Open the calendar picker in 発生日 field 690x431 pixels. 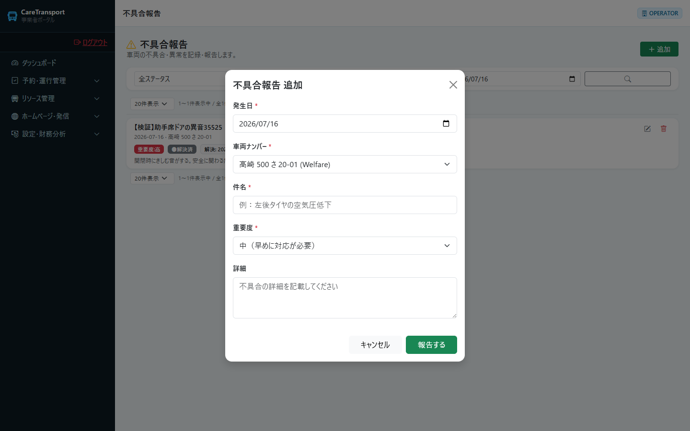pos(446,124)
